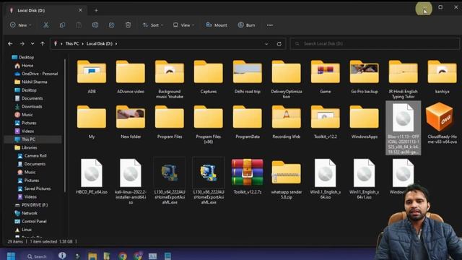
Task: Click the Rename icon in toolbar
Action: pos(95,25)
